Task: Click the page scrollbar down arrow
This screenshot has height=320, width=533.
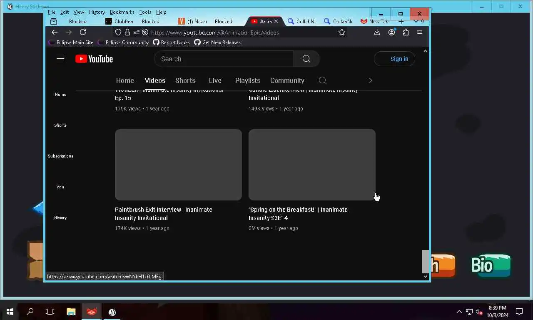Action: [425, 276]
